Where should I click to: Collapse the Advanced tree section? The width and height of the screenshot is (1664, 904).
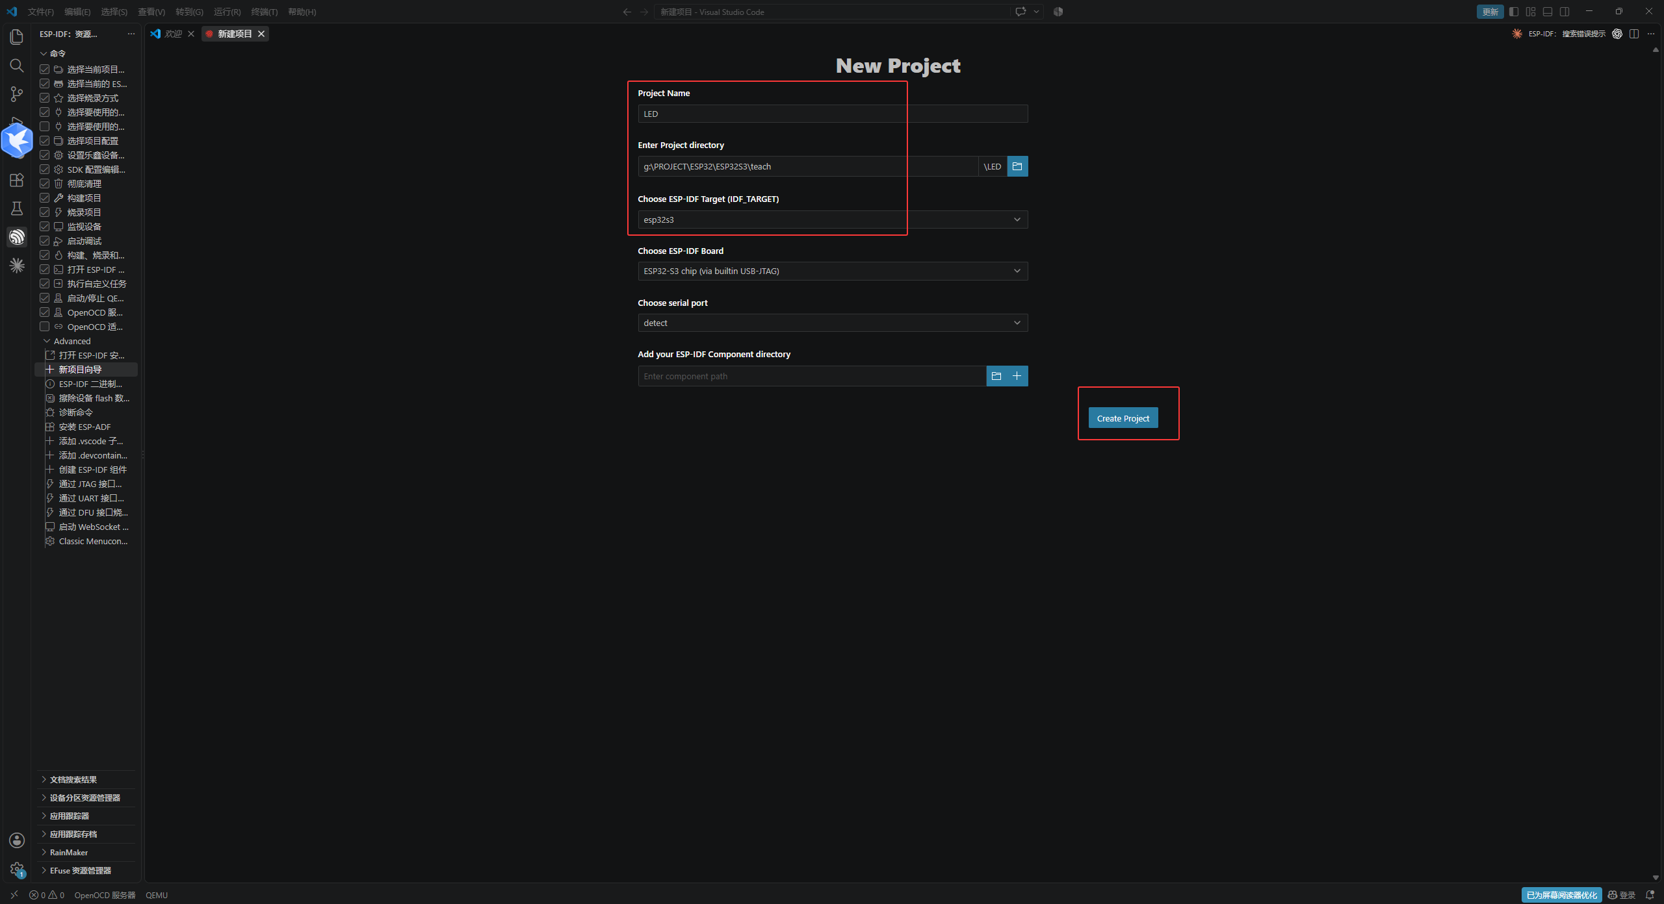[47, 341]
